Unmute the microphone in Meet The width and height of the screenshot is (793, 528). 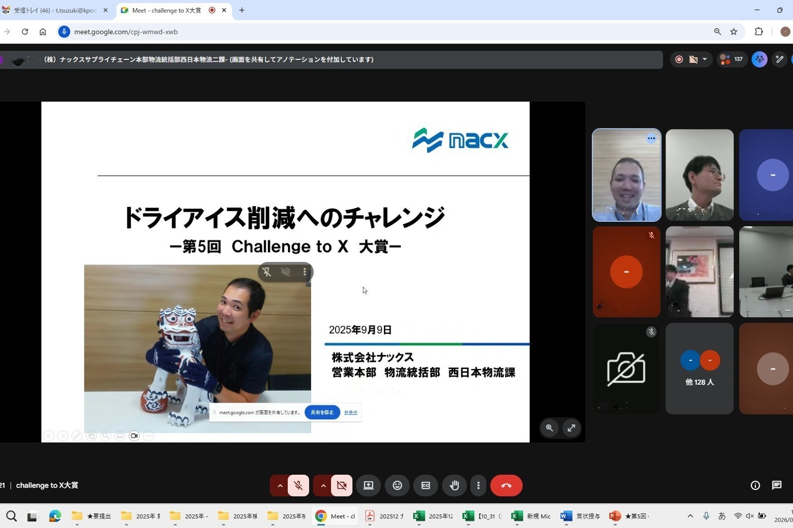(298, 485)
